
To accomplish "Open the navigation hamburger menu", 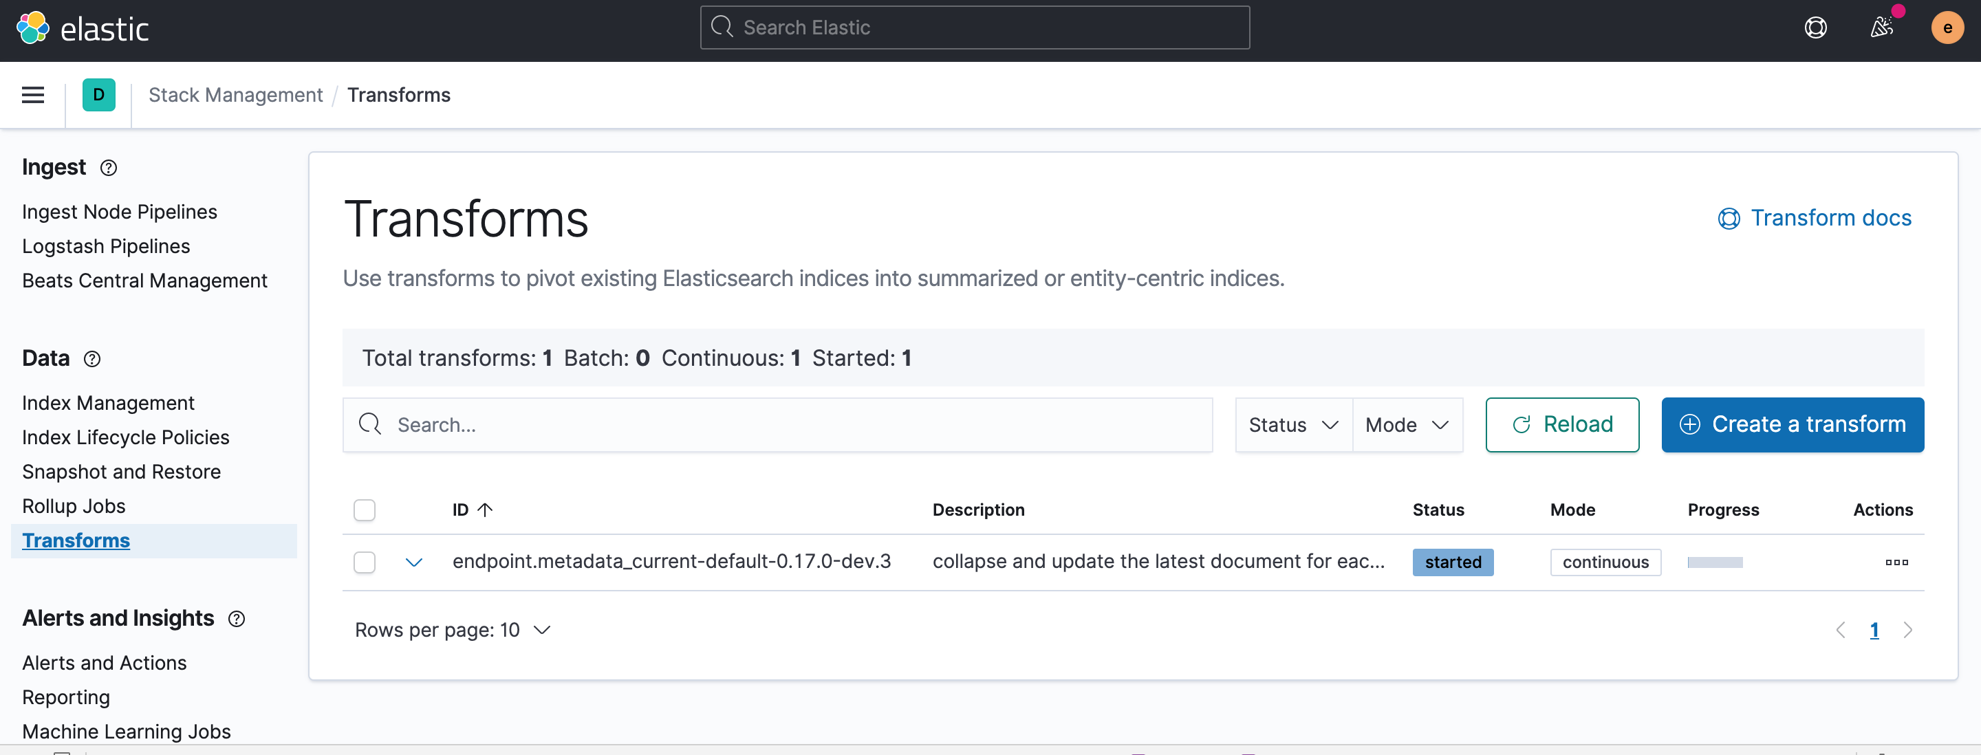I will 32,95.
